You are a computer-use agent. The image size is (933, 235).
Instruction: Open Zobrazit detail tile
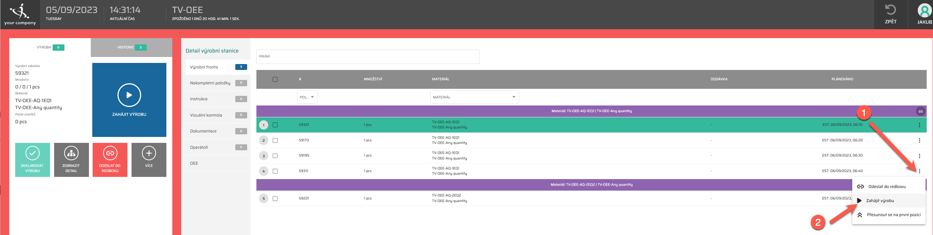pyautogui.click(x=71, y=160)
